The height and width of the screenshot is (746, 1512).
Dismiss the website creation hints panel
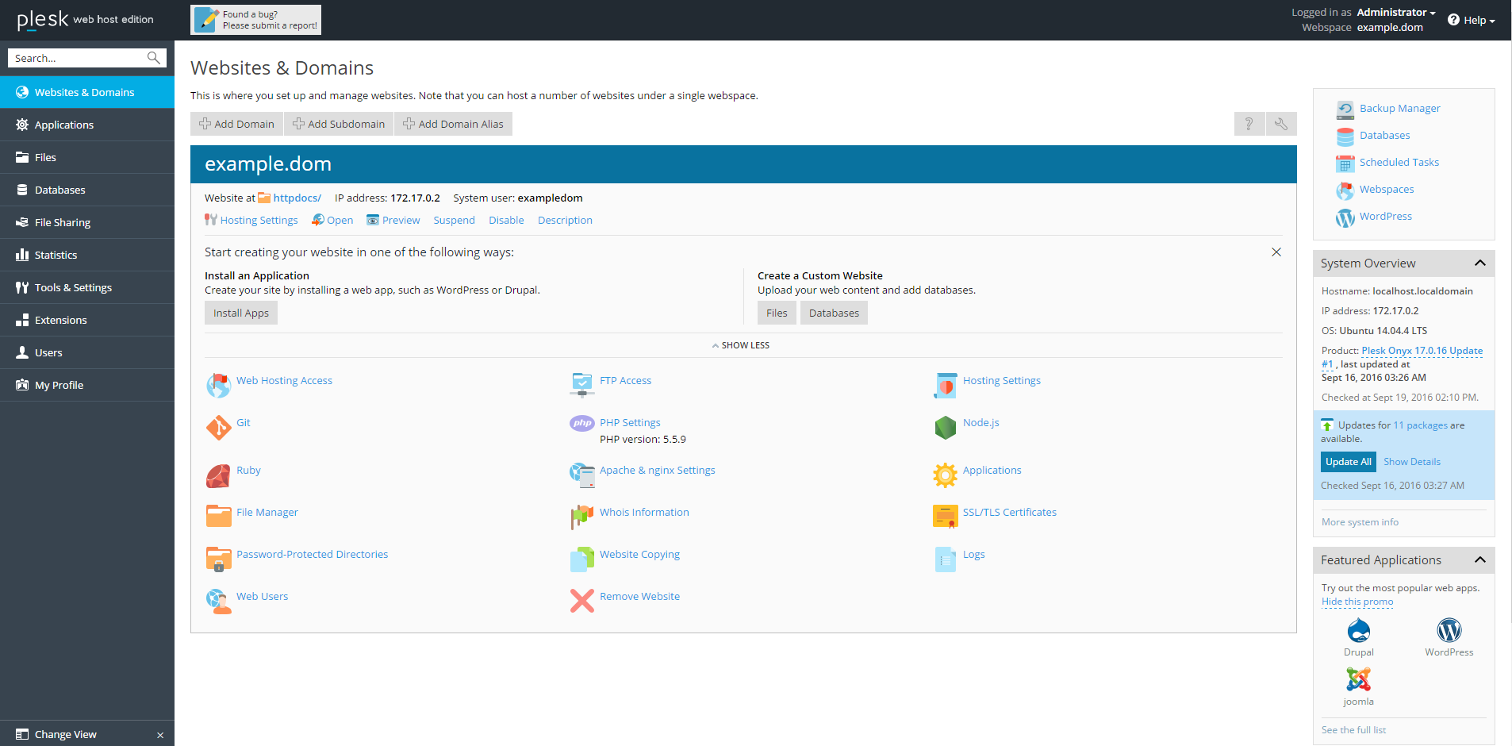(x=1276, y=252)
